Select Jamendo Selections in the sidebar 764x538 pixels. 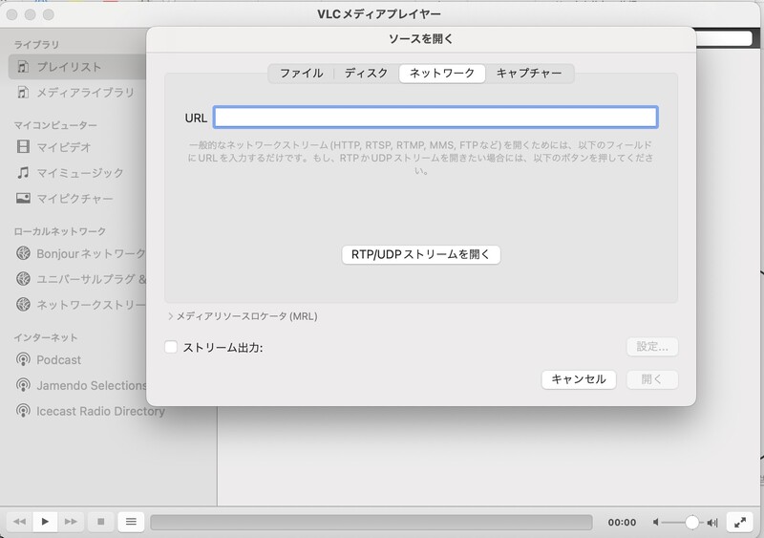(x=91, y=385)
